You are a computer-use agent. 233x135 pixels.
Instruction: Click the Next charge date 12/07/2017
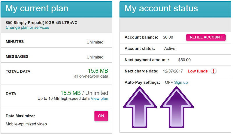[x=173, y=71]
